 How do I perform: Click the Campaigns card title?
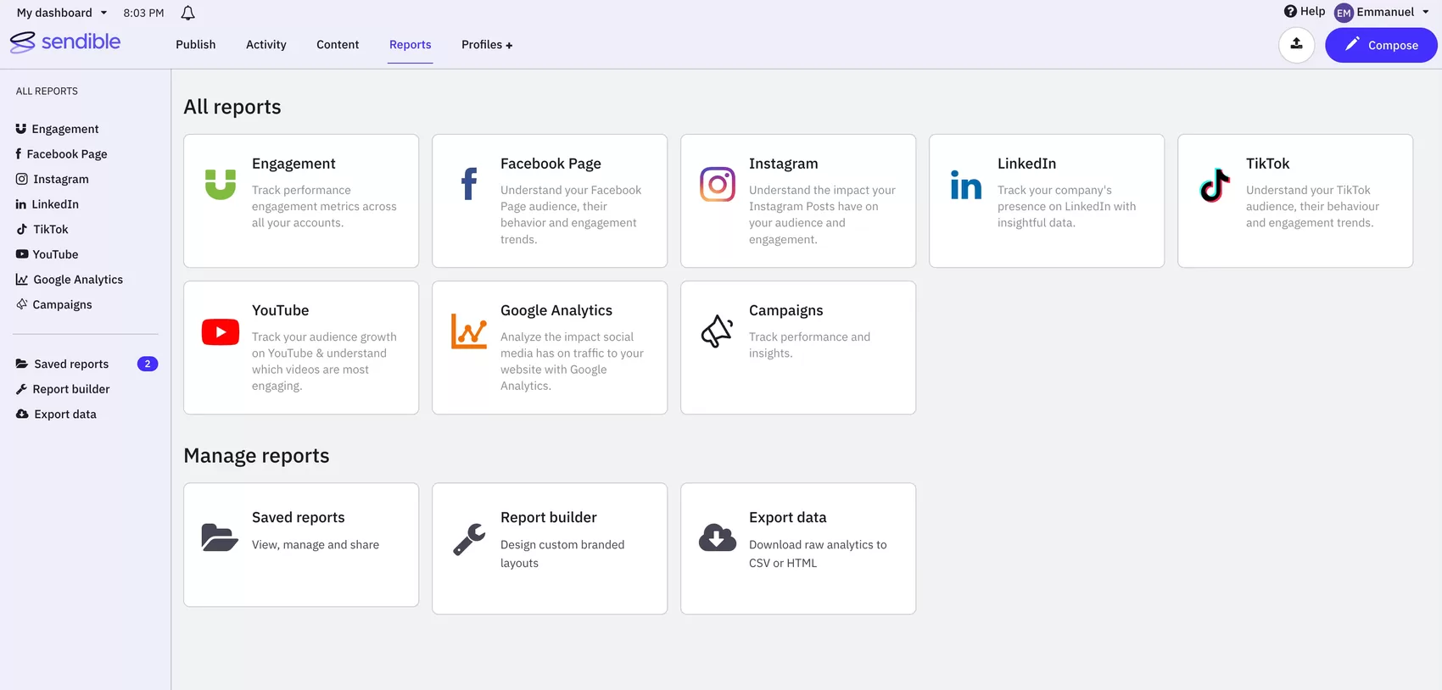click(x=786, y=310)
